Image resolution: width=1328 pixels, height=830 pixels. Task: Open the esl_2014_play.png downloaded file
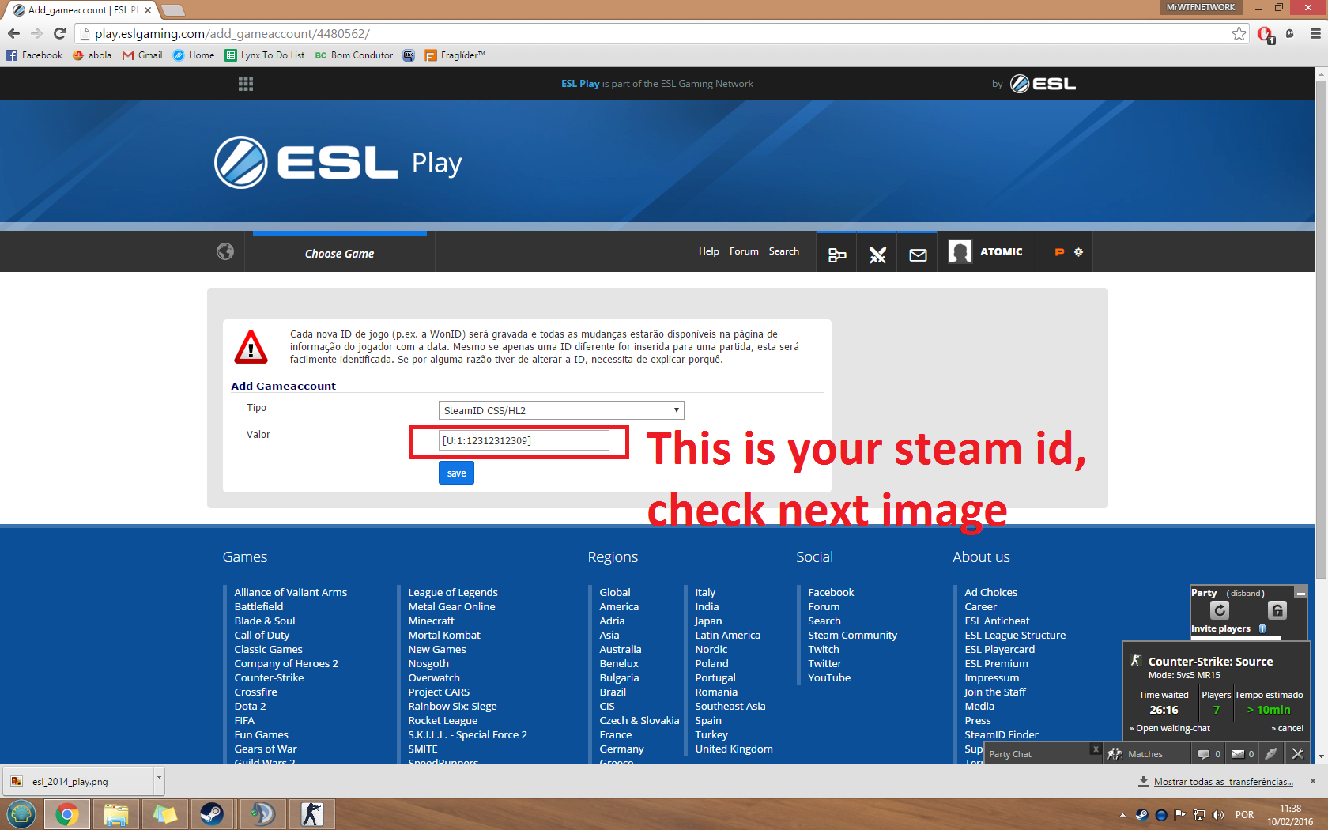pyautogui.click(x=77, y=781)
